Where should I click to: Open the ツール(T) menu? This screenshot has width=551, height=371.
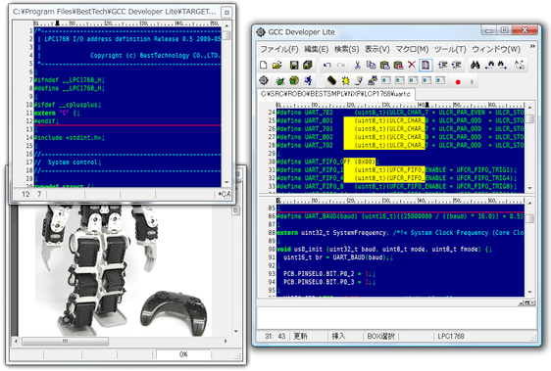point(450,49)
